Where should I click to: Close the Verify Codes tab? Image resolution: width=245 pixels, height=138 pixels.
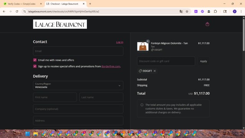41,4
